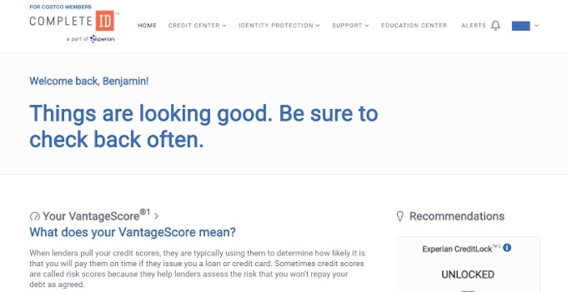The height and width of the screenshot is (292, 567).
Task: Click the Experian logo under Complete ID
Action: coord(102,39)
